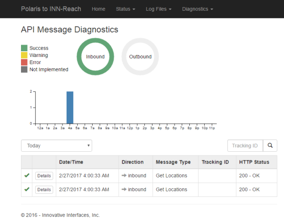Expand the Status menu
Image resolution: width=284 pixels, height=220 pixels.
(x=125, y=9)
